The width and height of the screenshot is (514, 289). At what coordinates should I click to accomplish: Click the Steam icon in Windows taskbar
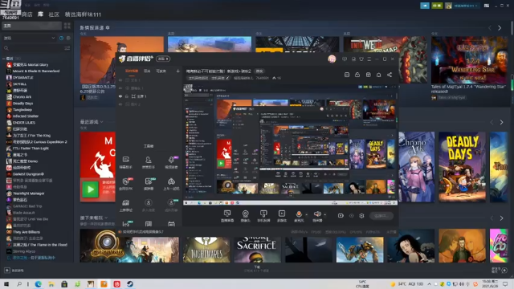click(130, 283)
